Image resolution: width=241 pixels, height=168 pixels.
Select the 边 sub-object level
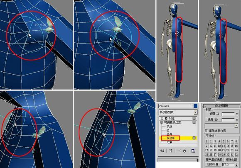168,130
